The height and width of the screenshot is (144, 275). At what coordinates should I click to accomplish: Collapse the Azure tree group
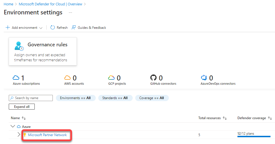pos(13,126)
